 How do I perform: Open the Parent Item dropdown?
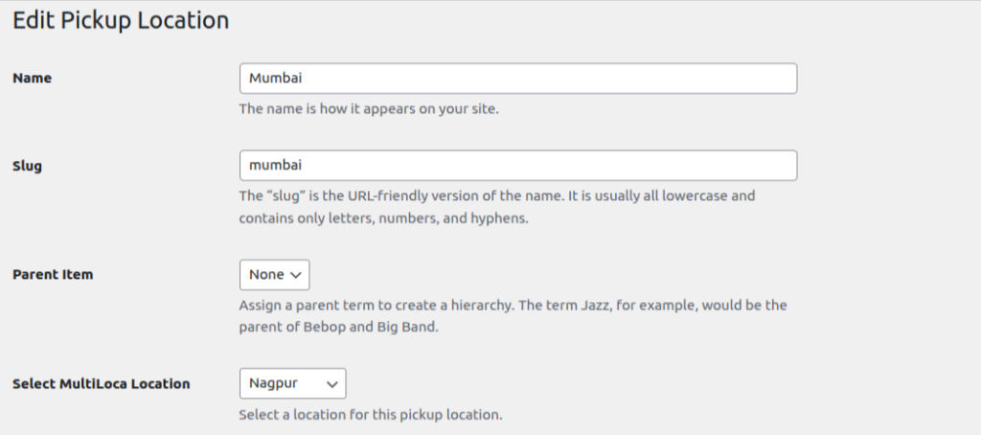point(274,275)
